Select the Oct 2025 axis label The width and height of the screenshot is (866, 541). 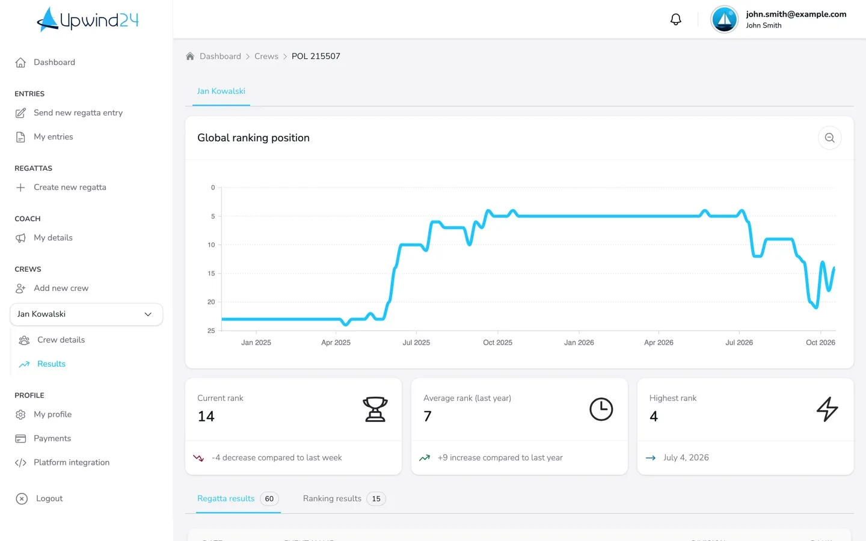[498, 343]
